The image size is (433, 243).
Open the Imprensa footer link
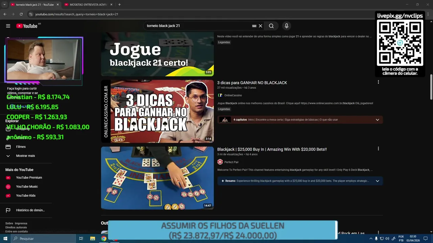(21, 223)
